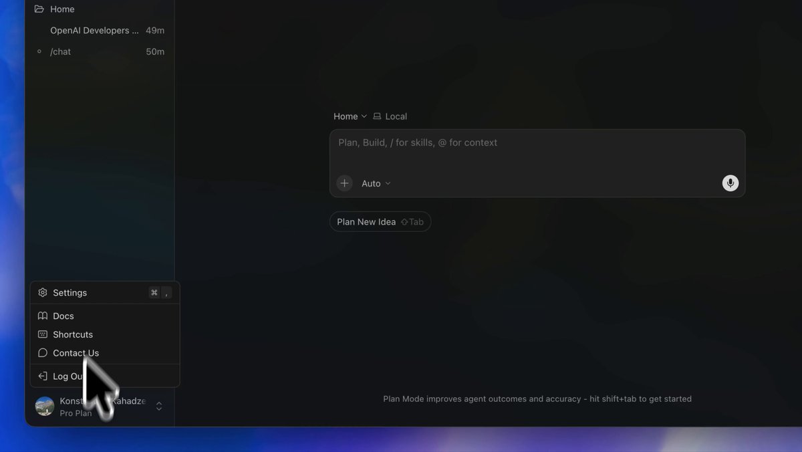Viewport: 802px width, 452px height.
Task: Toggle the account menu chevron expander
Action: click(159, 406)
